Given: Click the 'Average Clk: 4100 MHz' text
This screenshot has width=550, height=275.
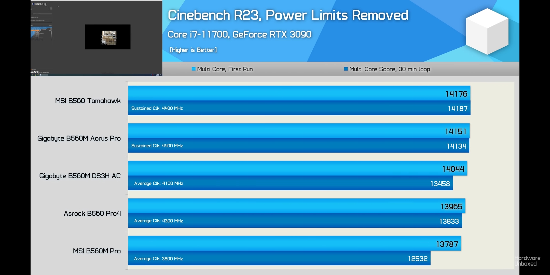Looking at the screenshot, I should point(159,183).
